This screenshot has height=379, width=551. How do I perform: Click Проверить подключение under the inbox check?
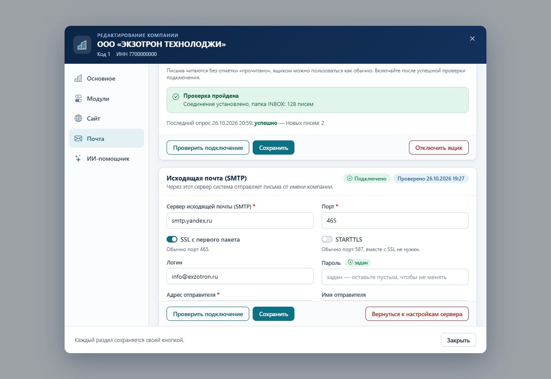[208, 148]
